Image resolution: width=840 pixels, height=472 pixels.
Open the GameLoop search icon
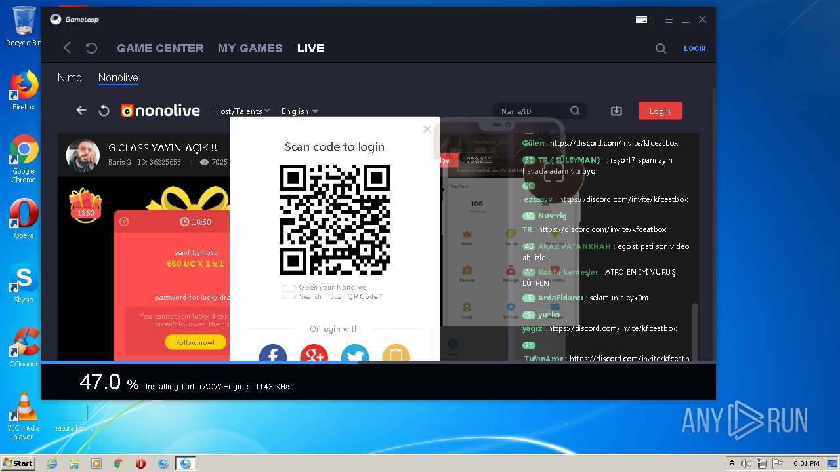661,49
